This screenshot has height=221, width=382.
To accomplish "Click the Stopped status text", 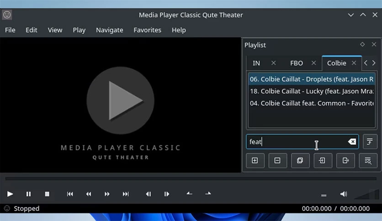I will tap(27, 209).
